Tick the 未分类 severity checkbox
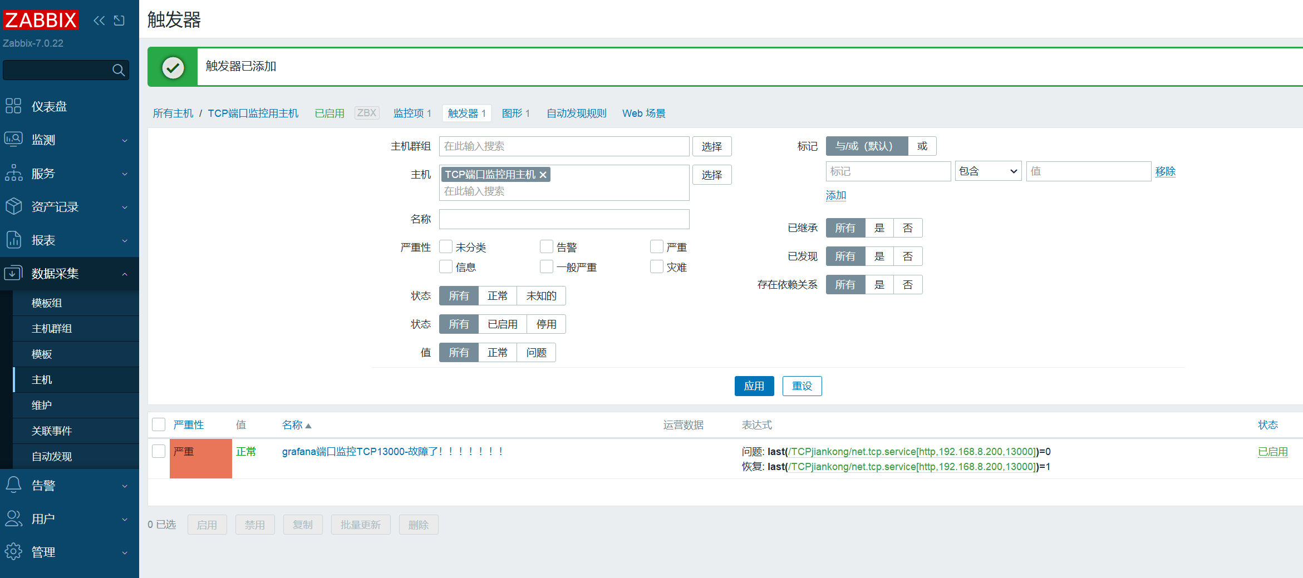 tap(446, 247)
